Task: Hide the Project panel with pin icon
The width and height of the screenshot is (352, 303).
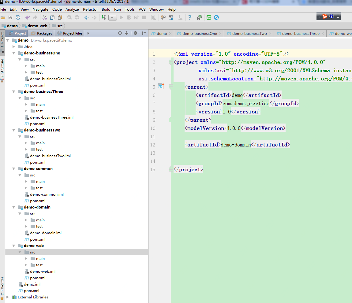Action: coord(144,33)
